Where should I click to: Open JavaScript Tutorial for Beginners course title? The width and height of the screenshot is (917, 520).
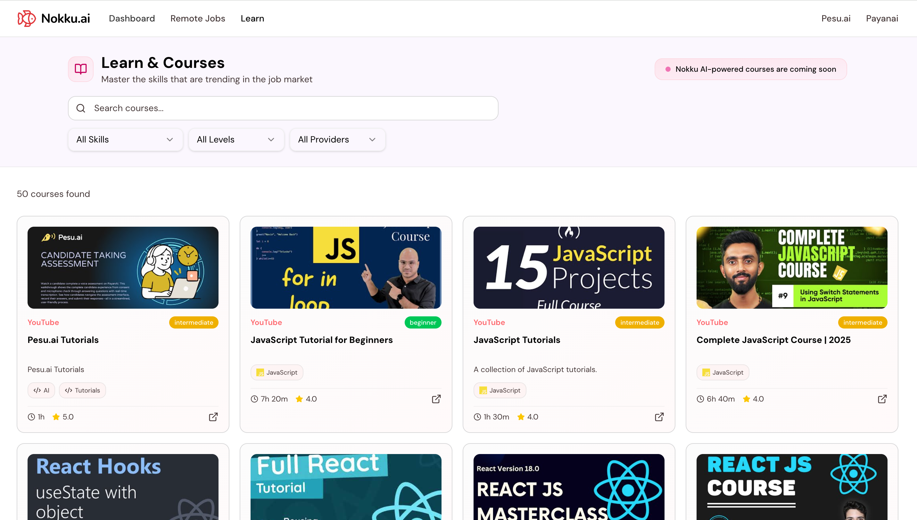[322, 340]
